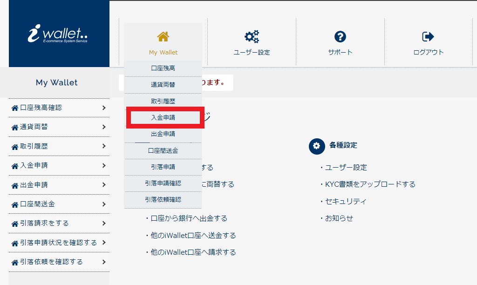Viewport: 477px width, 285px height.
Task: Open sidebar 引落請求をする link
Action: click(44, 223)
